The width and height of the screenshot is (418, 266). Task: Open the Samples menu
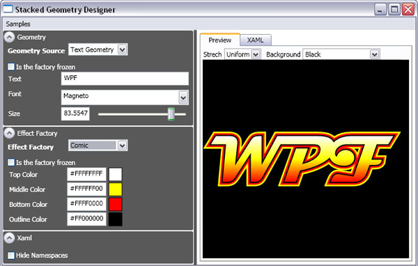(18, 24)
